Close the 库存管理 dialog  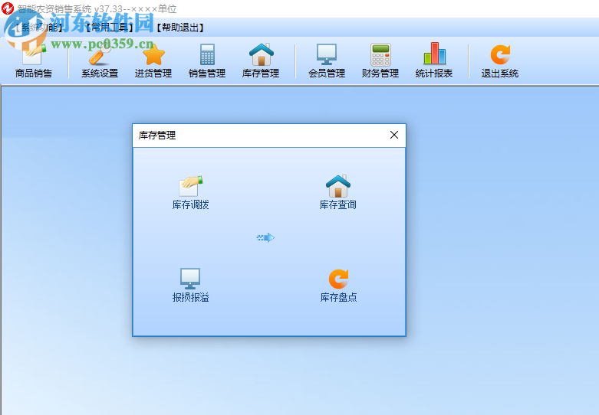coord(394,135)
